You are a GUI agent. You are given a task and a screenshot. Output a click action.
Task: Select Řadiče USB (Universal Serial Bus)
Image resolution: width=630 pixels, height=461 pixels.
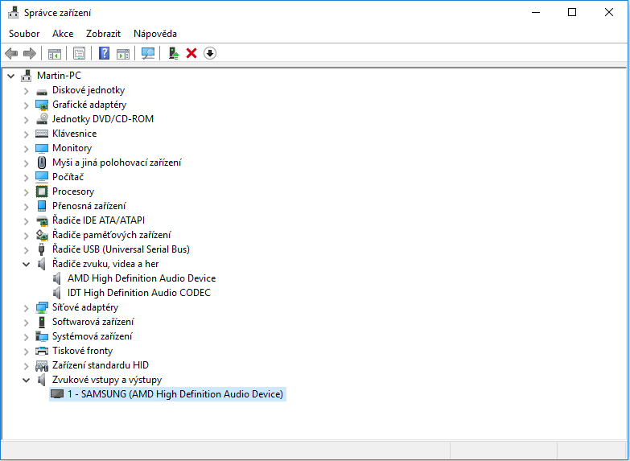[x=121, y=249]
